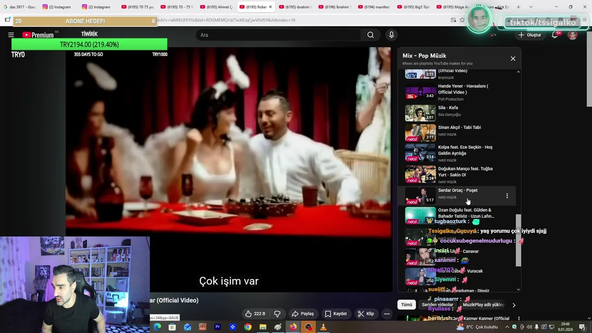Switch to the Ahmet tab
592x333 pixels.
[216, 7]
